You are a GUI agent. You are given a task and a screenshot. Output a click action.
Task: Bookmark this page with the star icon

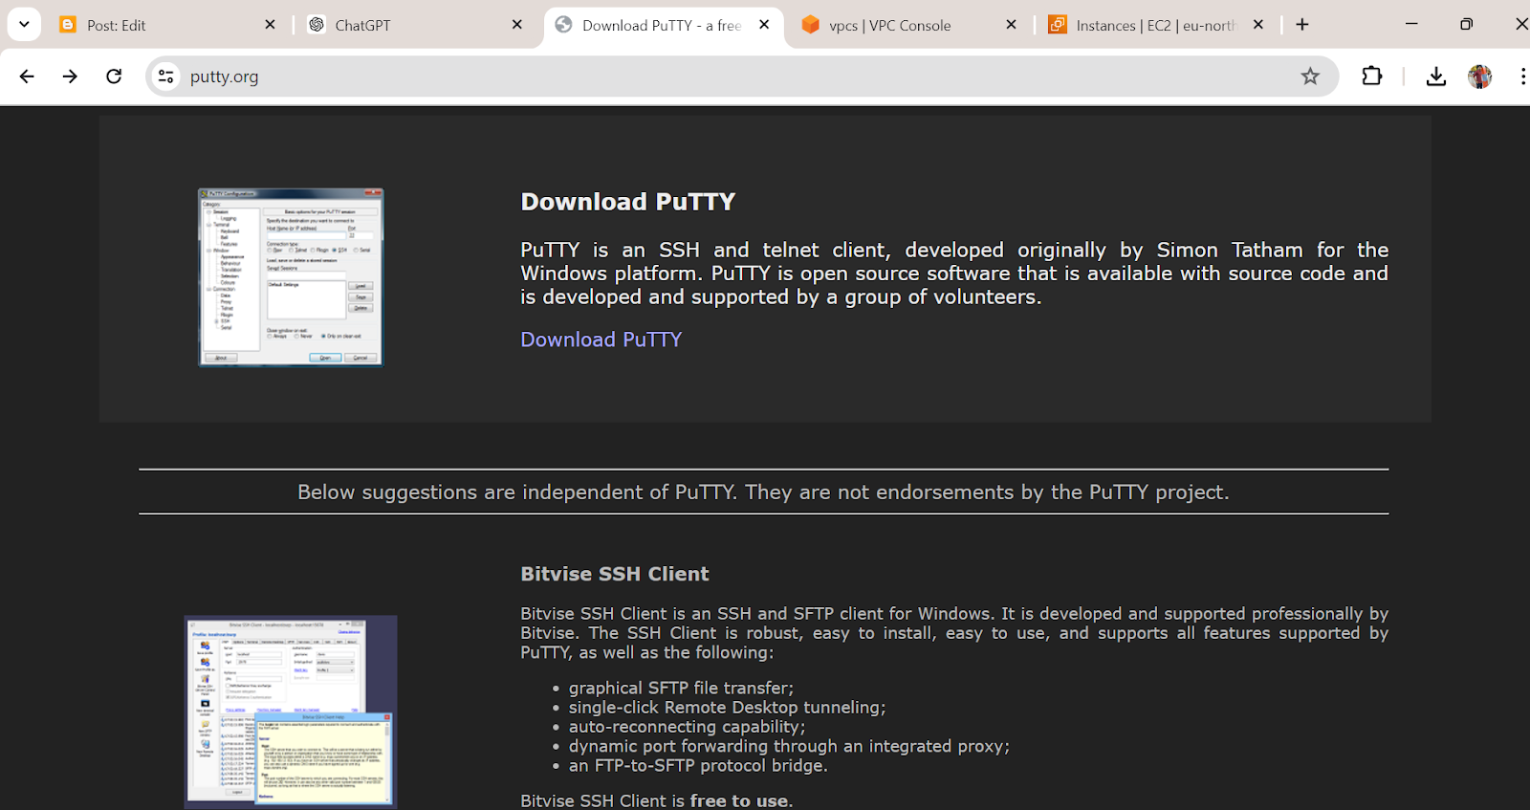pyautogui.click(x=1310, y=77)
